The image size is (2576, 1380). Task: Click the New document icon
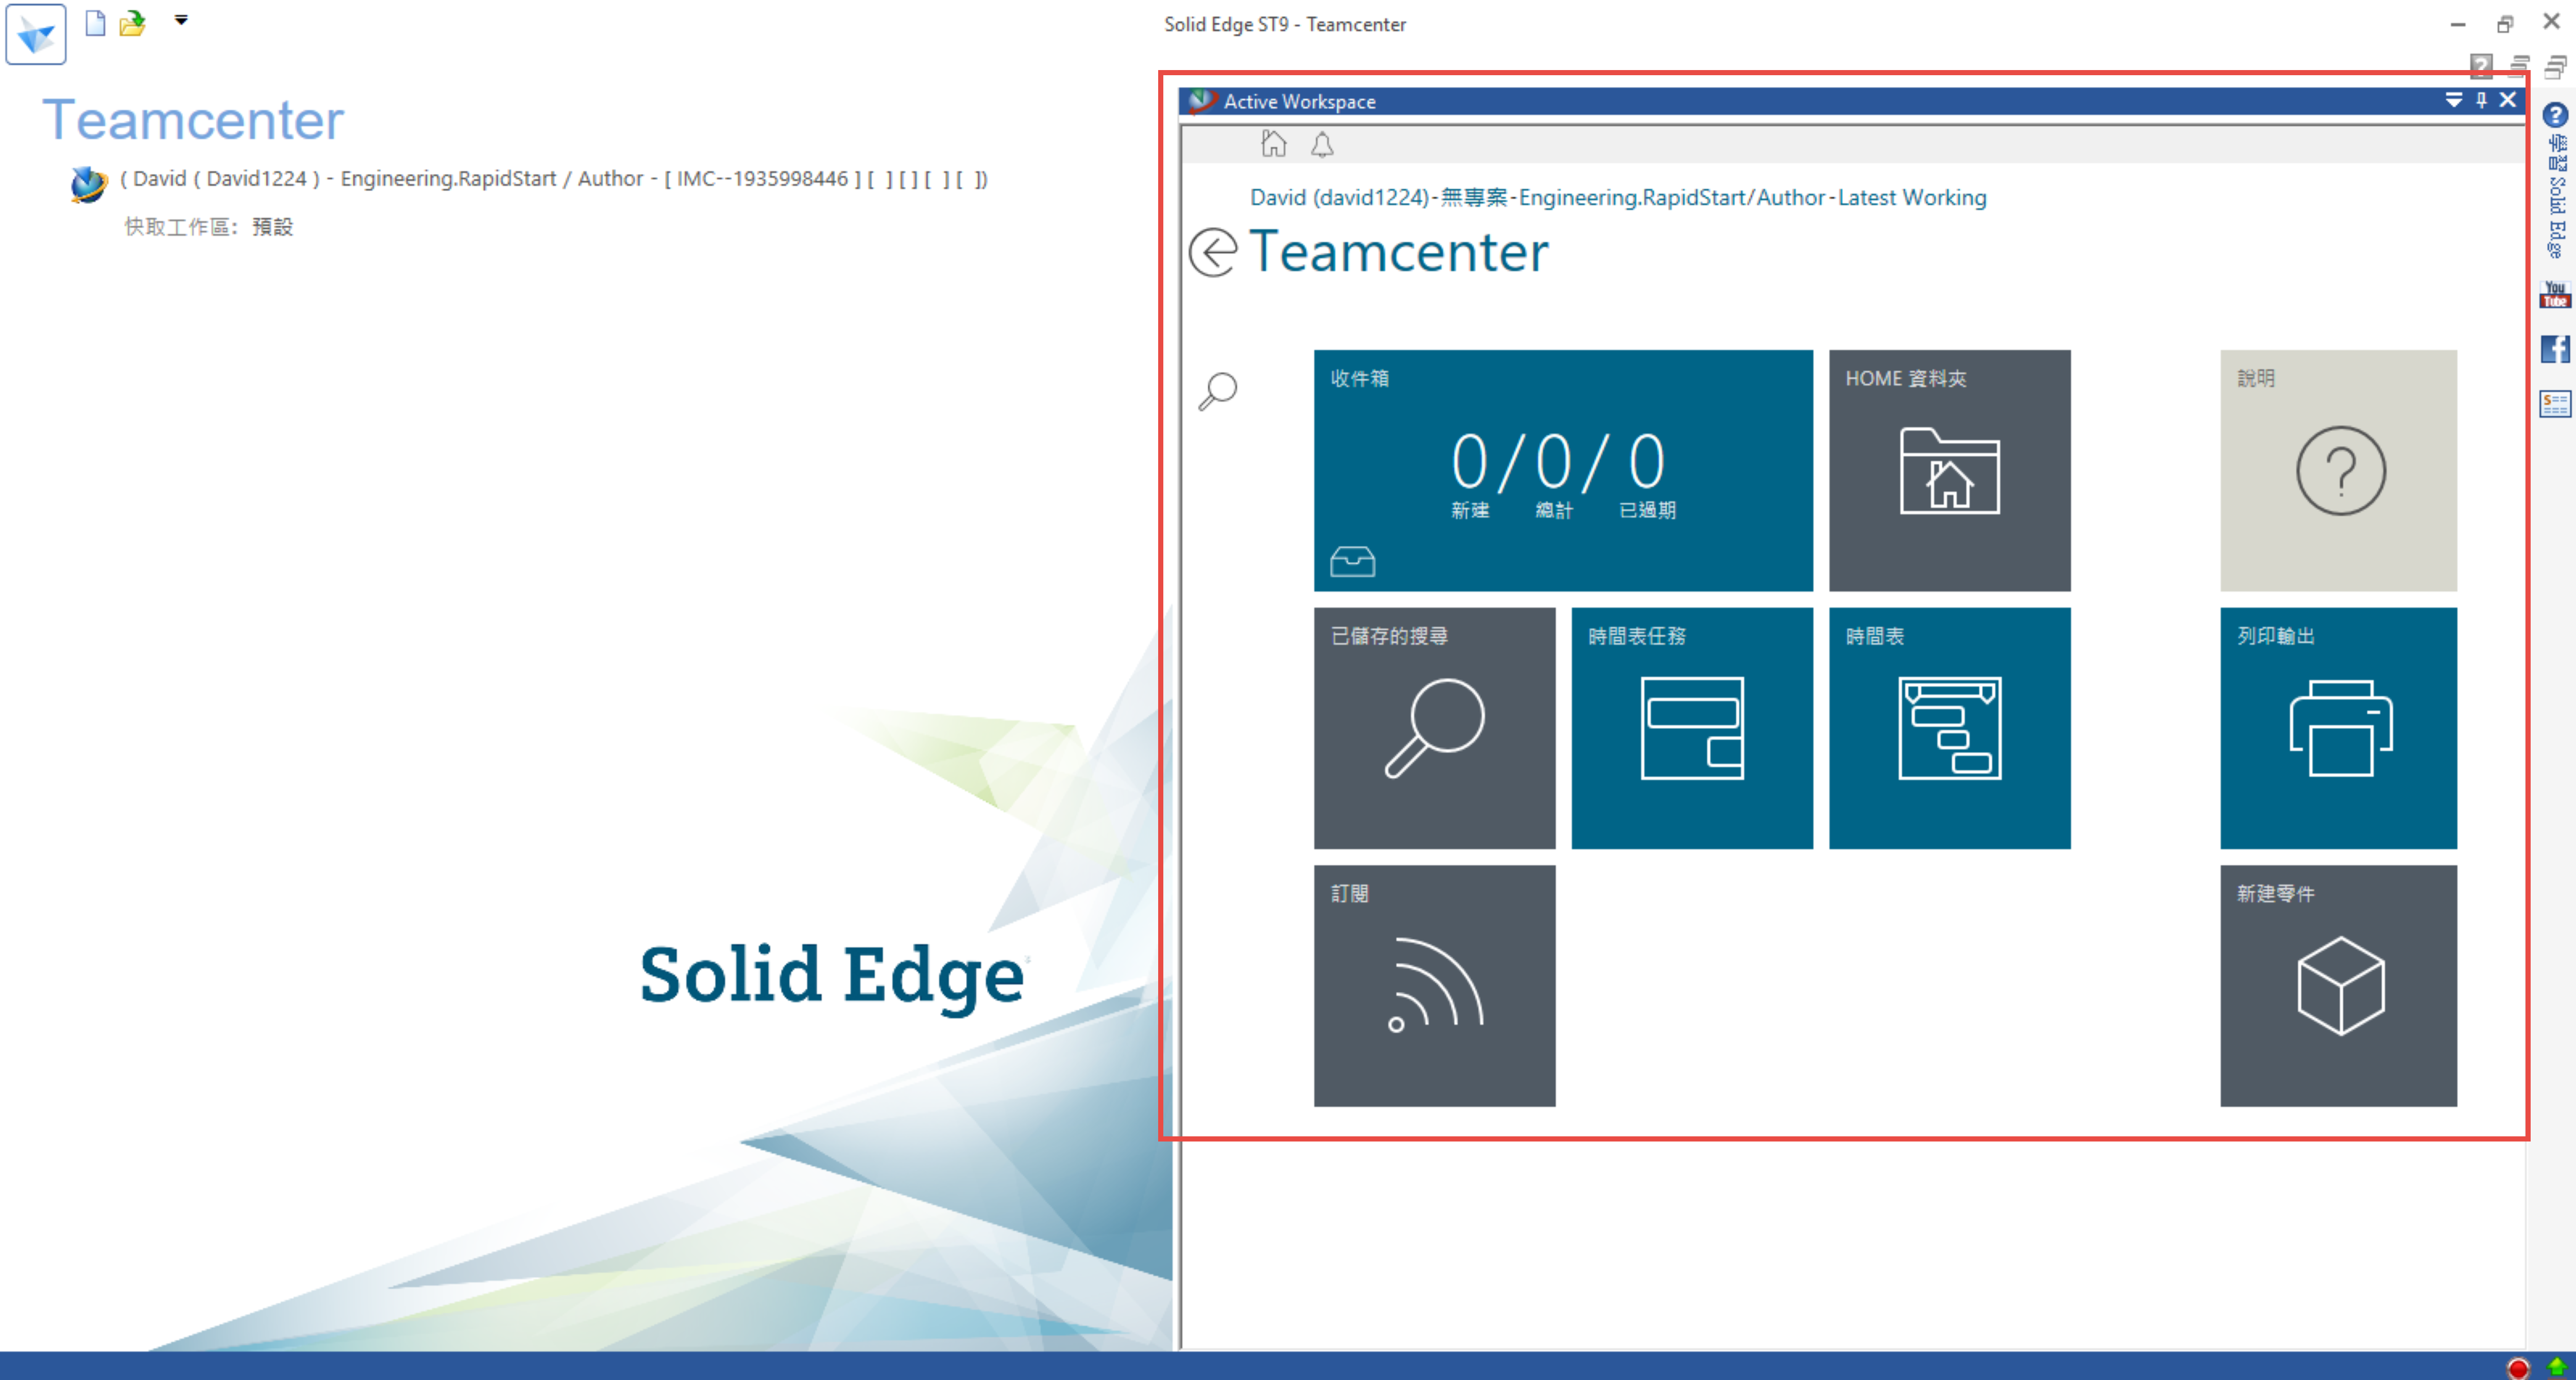95,23
